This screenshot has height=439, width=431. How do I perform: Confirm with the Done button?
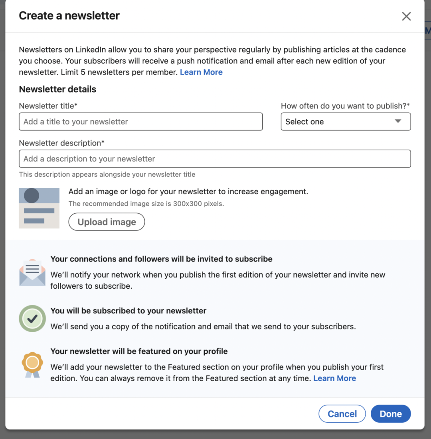(391, 414)
